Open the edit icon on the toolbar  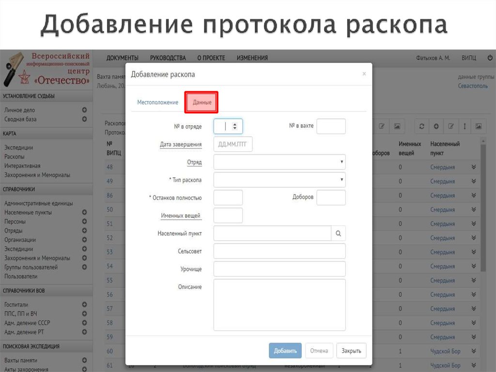451,126
